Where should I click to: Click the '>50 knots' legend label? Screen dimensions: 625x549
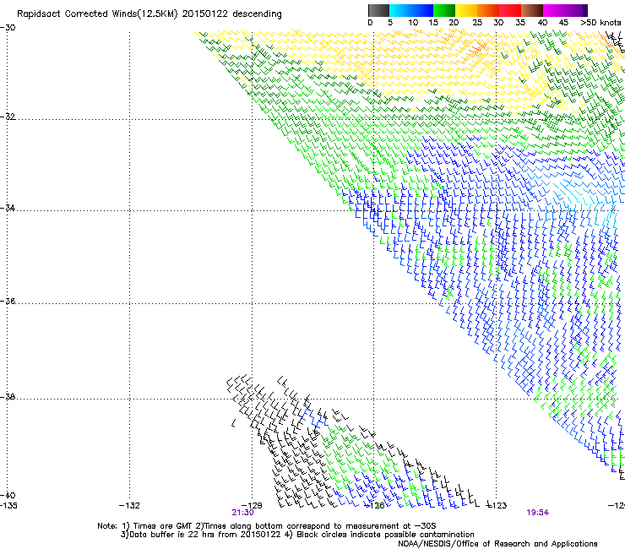pyautogui.click(x=601, y=22)
